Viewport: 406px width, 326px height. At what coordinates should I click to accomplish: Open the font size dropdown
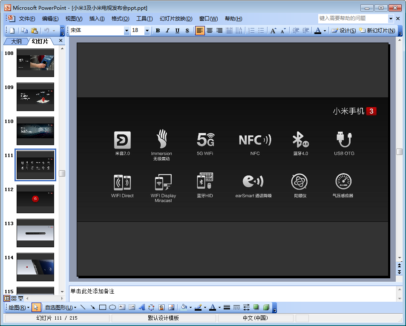[x=147, y=31]
